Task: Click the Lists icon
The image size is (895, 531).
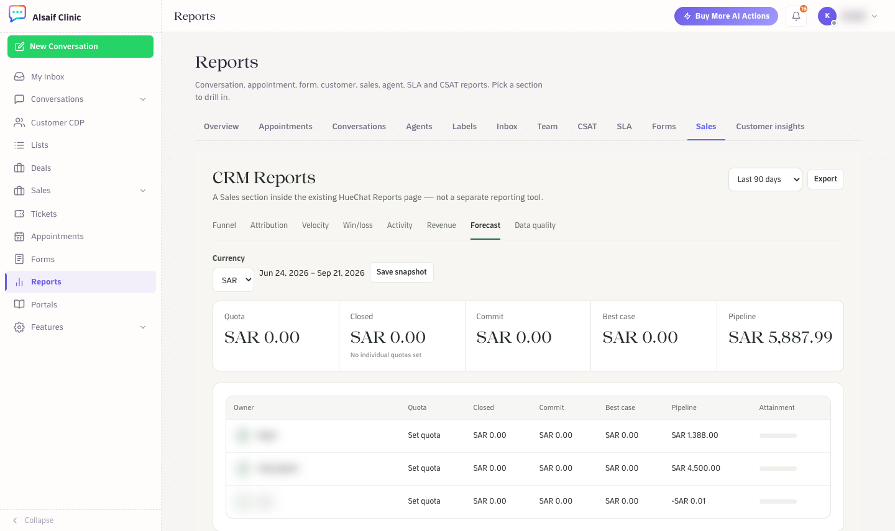Action: [x=19, y=145]
